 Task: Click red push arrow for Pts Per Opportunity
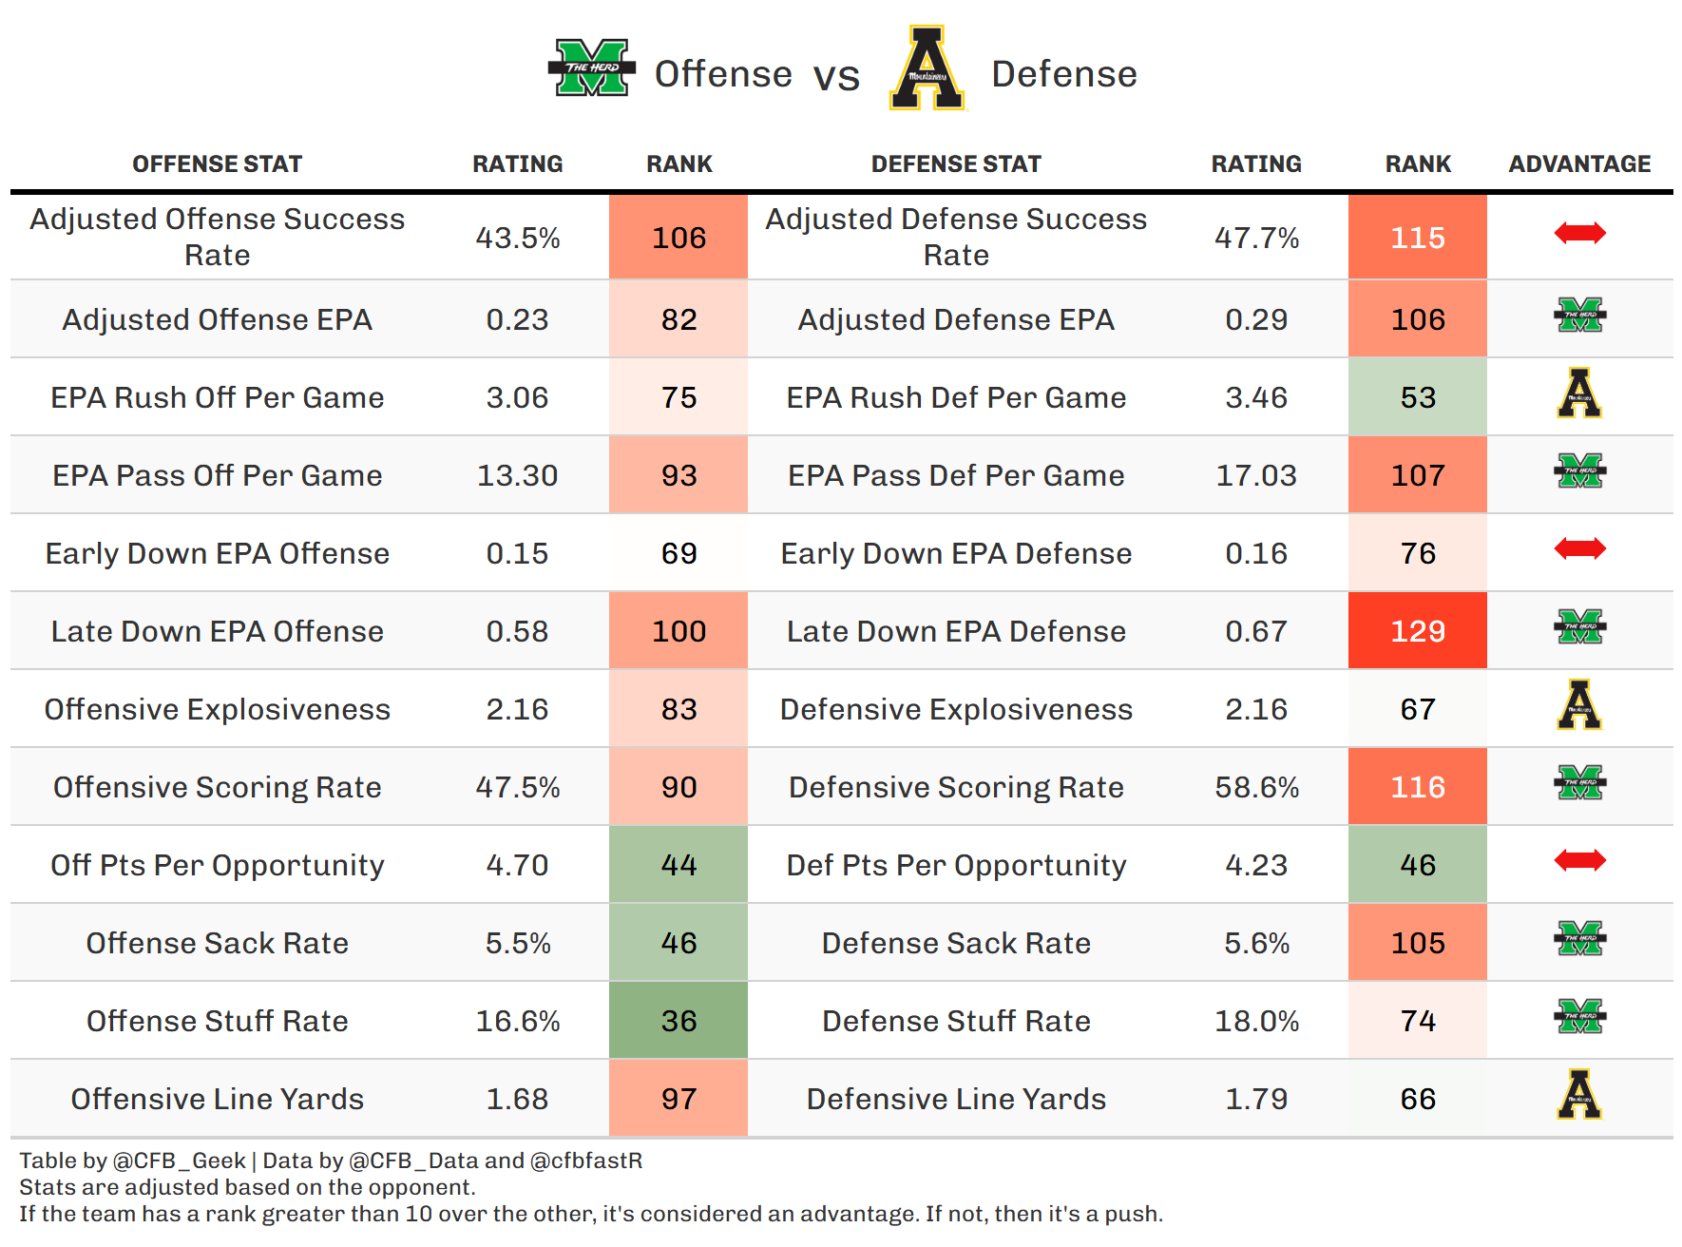coord(1579,860)
